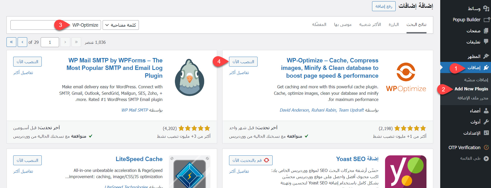The image size is (491, 188).
Task: Click the Media (وسائط) sidebar icon
Action: pyautogui.click(x=486, y=9)
